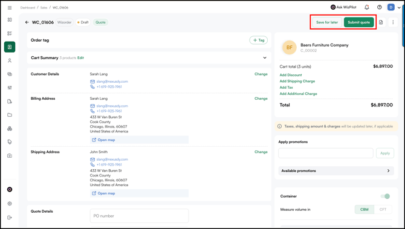
Task: Go to Dashboard breadcrumb
Action: (x=28, y=8)
